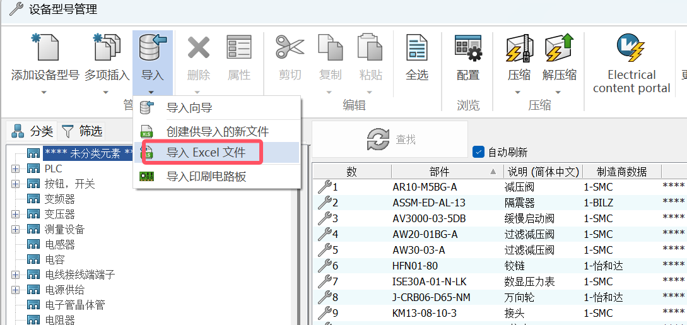Click the 全选 select-all icon
Screen dimensions: 687x325
pyautogui.click(x=416, y=49)
